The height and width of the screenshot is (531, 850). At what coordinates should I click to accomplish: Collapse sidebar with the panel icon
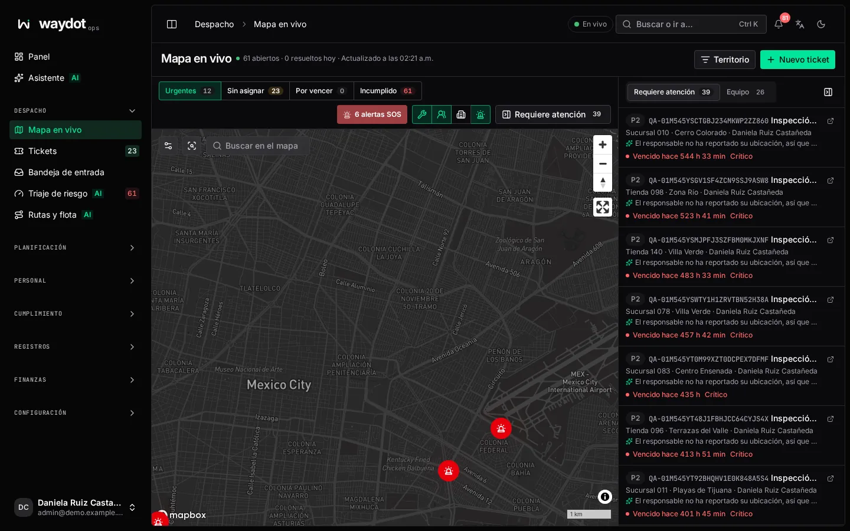click(172, 24)
